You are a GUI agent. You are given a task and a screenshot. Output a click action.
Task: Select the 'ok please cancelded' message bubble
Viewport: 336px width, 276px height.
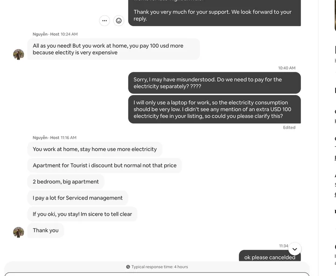tap(270, 255)
